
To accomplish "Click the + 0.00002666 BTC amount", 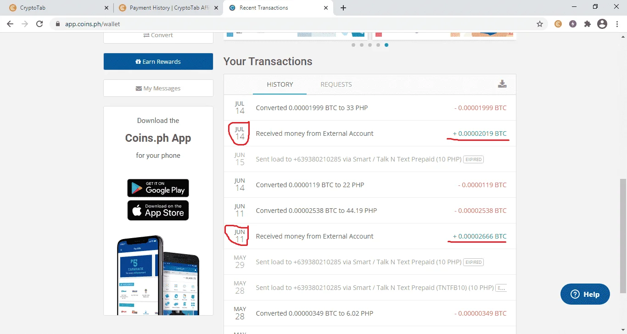I will point(480,236).
